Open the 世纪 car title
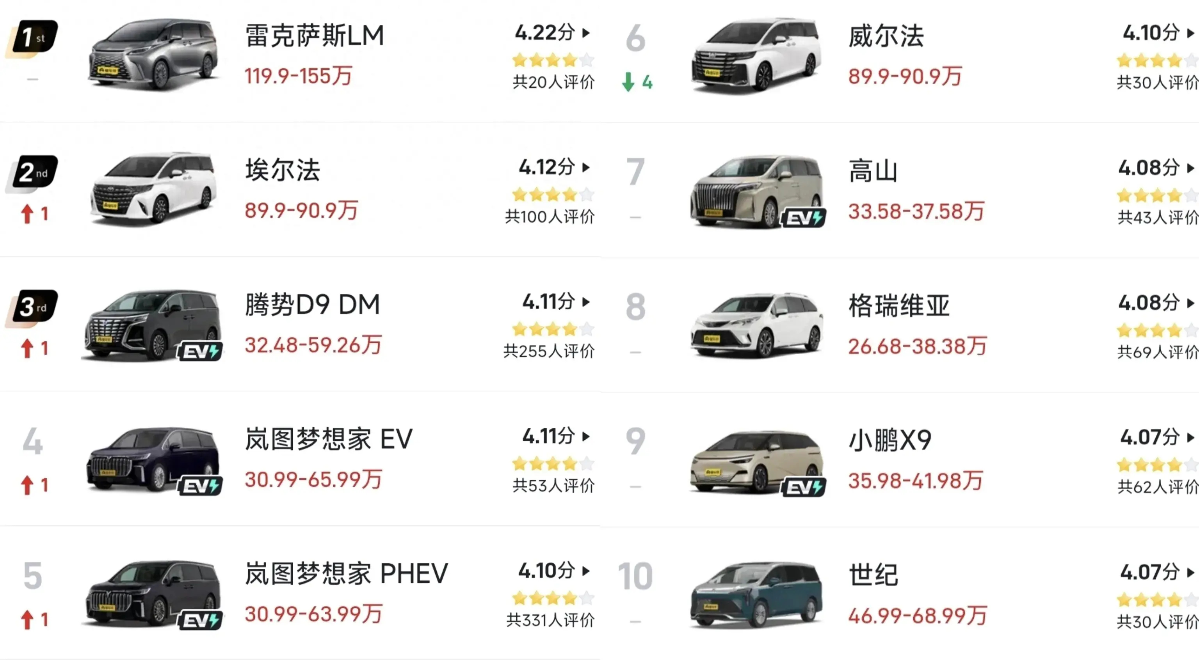 click(873, 575)
